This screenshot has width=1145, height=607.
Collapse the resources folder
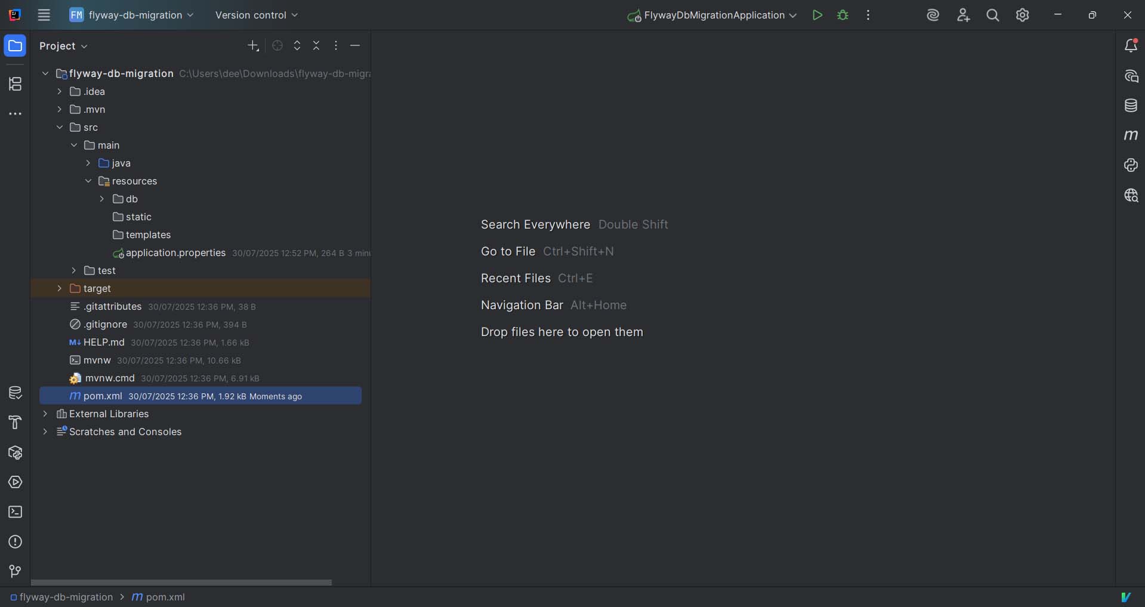click(88, 181)
